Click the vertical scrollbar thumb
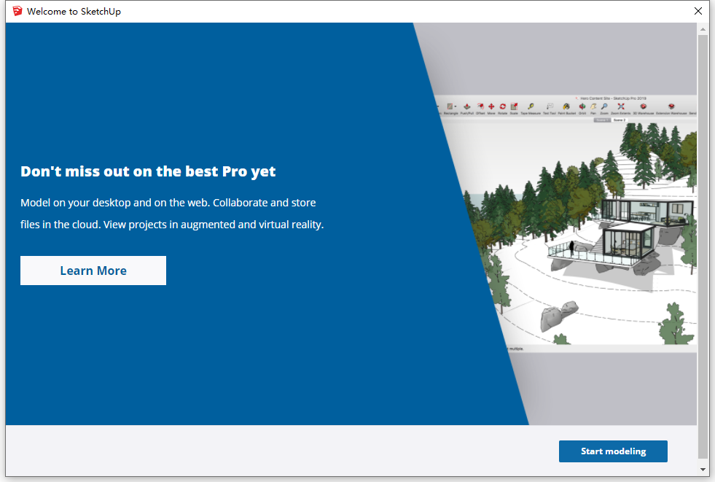Image resolution: width=715 pixels, height=482 pixels. point(703,246)
